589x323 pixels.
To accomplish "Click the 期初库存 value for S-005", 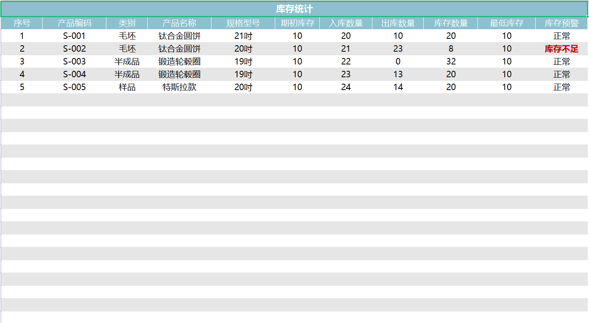I will 297,87.
